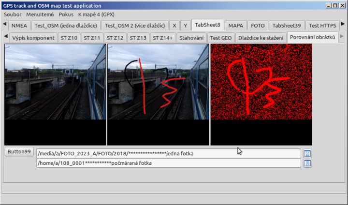Click the original train photo thumbnail
348x205 pixels.
[x=55, y=95]
